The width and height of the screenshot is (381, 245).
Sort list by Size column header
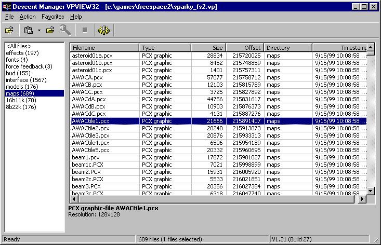[208, 48]
